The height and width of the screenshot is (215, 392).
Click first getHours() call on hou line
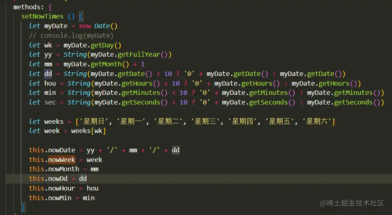pyautogui.click(x=141, y=83)
